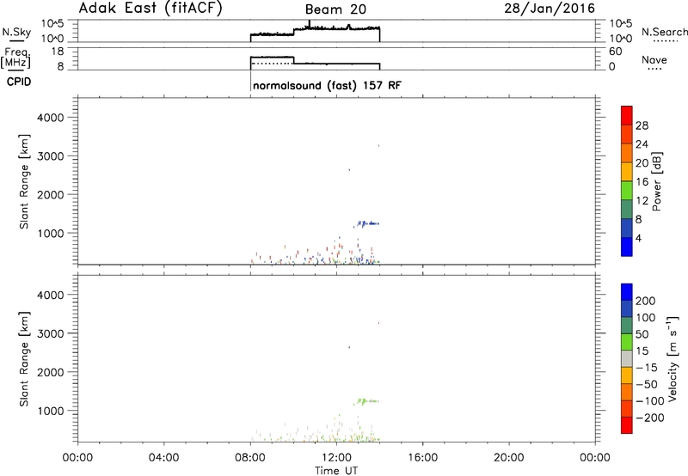Click the Velocity segment between -200 and -100

[x=627, y=408]
